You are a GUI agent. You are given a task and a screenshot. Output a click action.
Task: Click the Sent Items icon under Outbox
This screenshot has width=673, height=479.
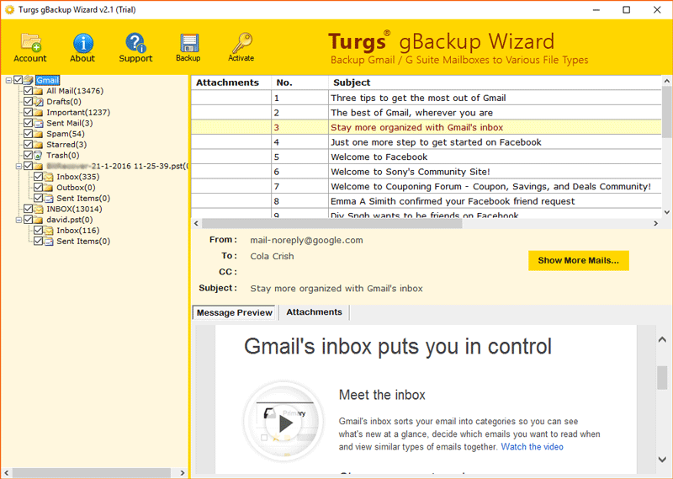coord(49,199)
